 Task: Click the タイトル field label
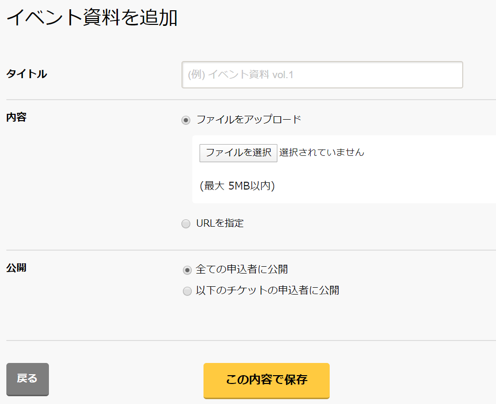coord(27,74)
